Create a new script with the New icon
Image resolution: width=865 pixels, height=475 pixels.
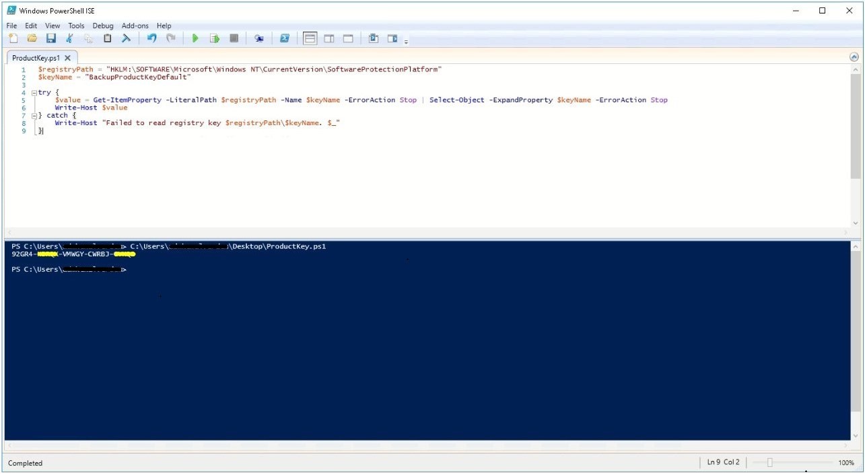pos(13,38)
